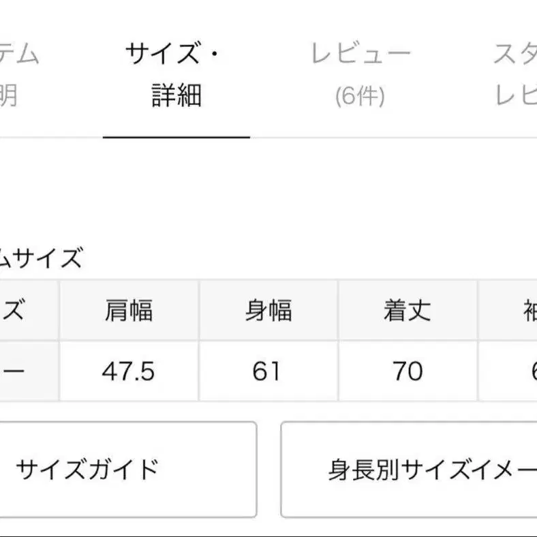
Task: Switch to the レビュー tab
Action: pos(360,74)
